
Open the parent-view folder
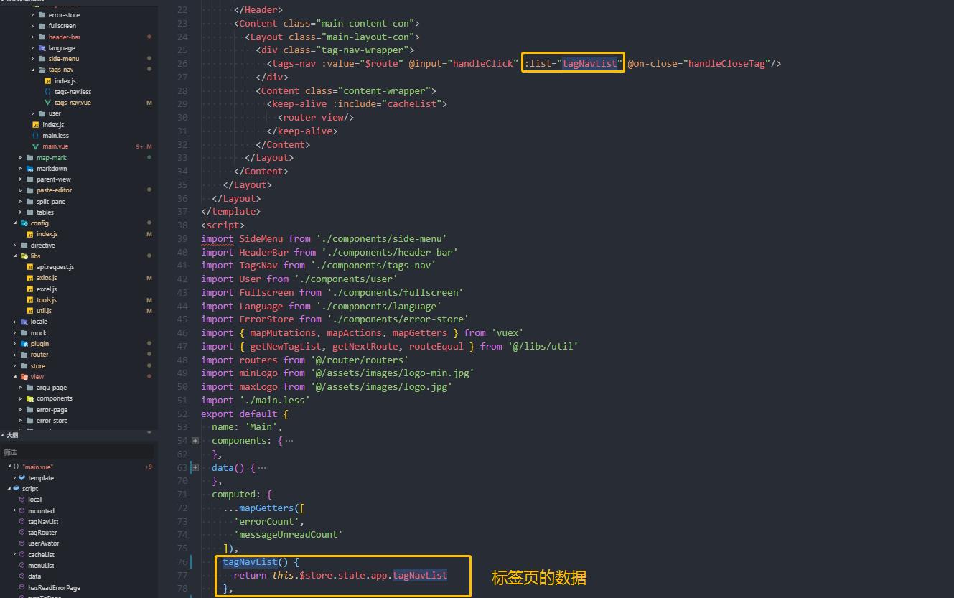[54, 179]
